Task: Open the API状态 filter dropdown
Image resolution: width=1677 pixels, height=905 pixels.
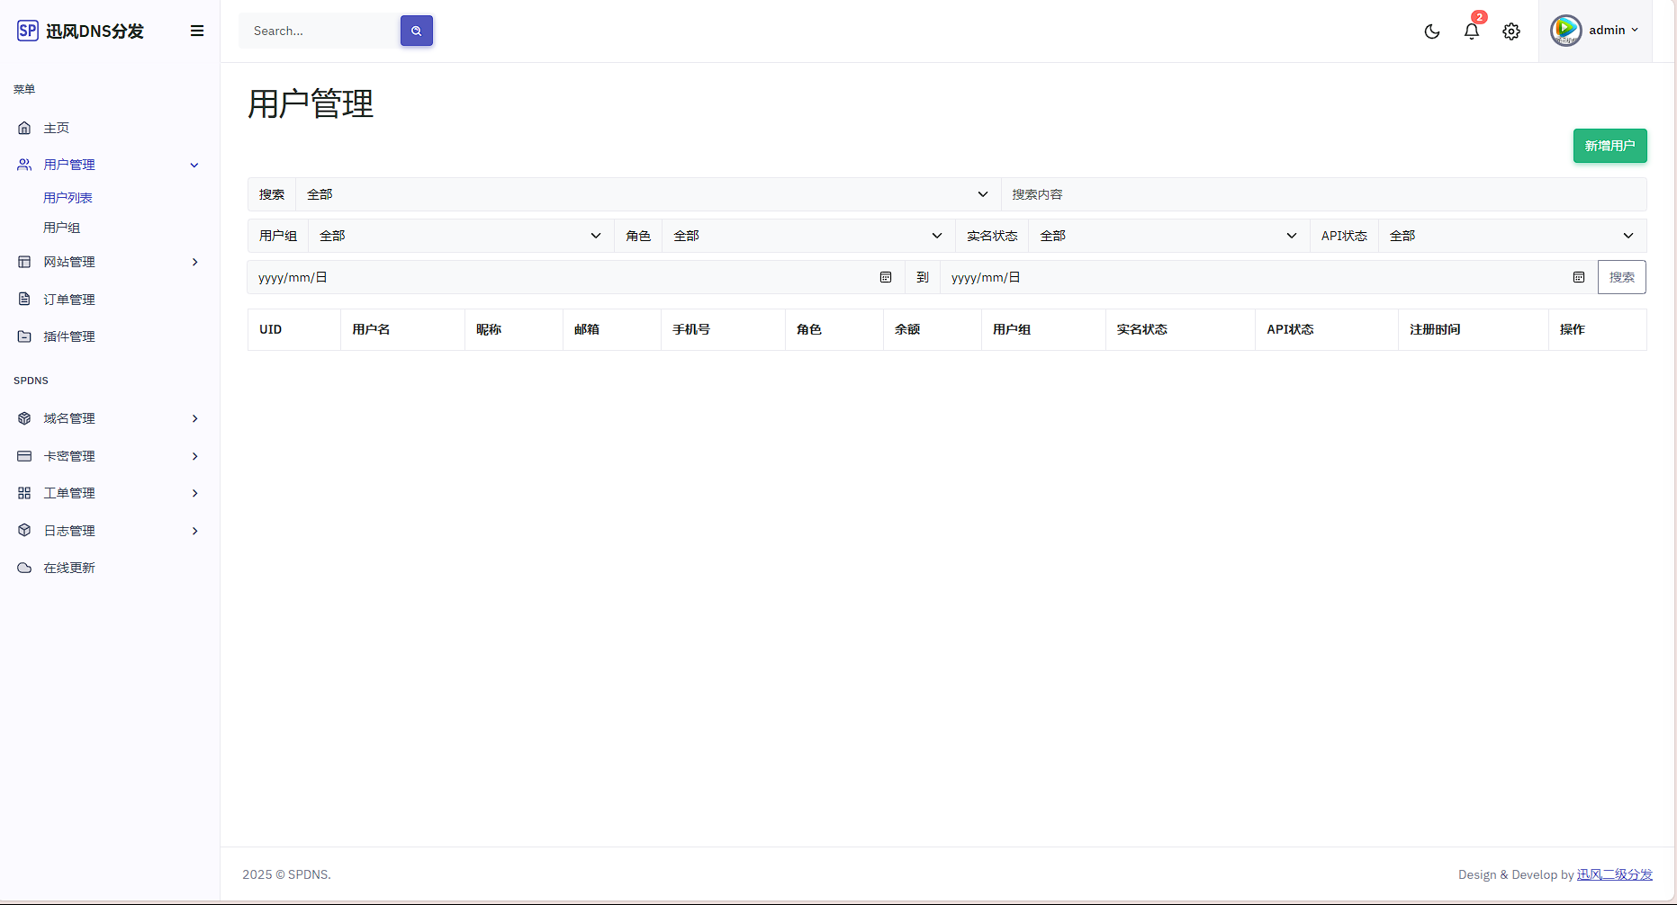Action: click(x=1511, y=236)
